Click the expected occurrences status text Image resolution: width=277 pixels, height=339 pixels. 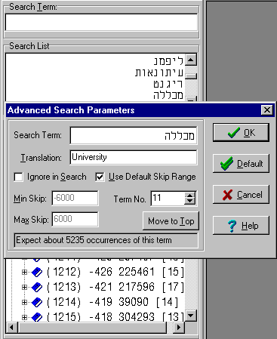pyautogui.click(x=94, y=240)
